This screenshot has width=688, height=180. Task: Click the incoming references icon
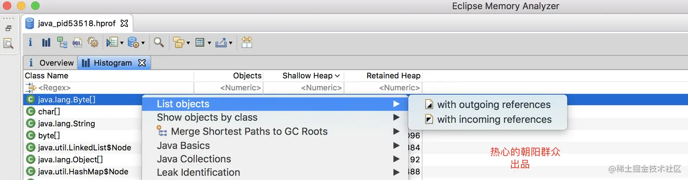429,120
